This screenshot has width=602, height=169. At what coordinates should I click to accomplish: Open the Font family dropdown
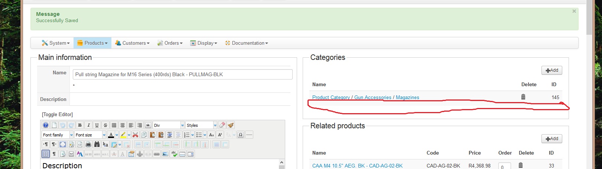coord(58,135)
